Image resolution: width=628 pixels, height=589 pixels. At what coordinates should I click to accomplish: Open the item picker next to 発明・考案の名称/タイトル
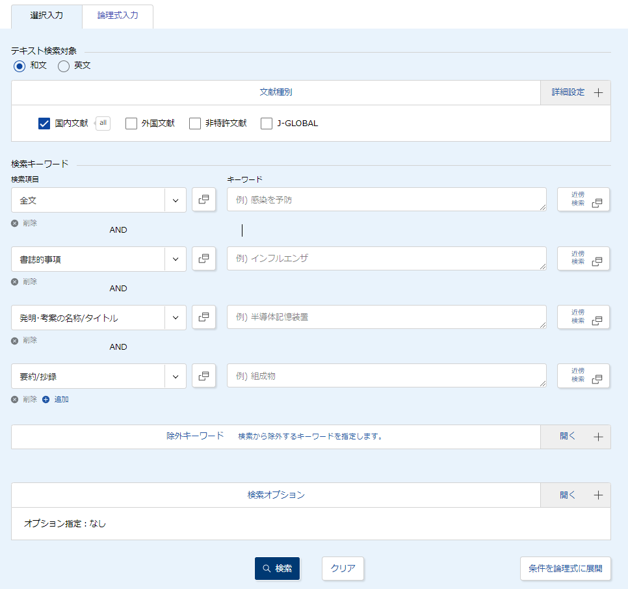click(x=204, y=317)
